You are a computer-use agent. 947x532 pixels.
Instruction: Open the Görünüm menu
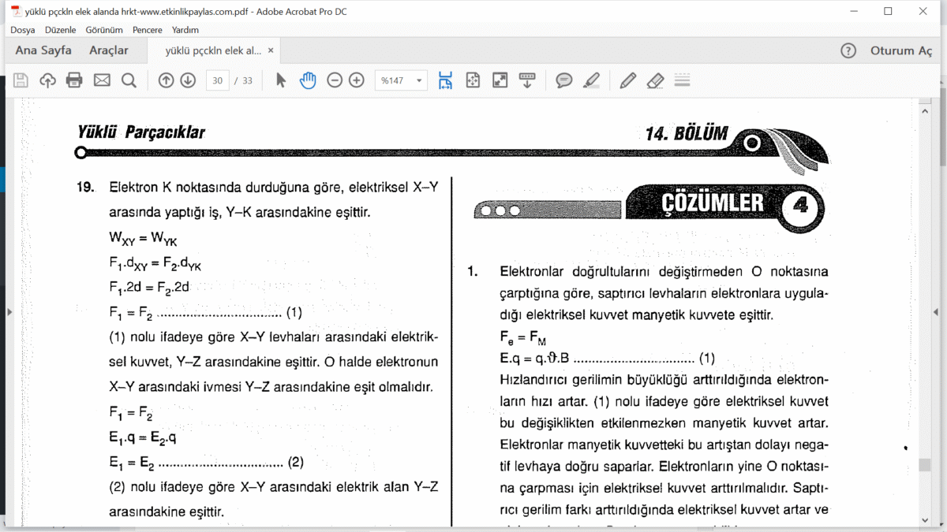104,30
